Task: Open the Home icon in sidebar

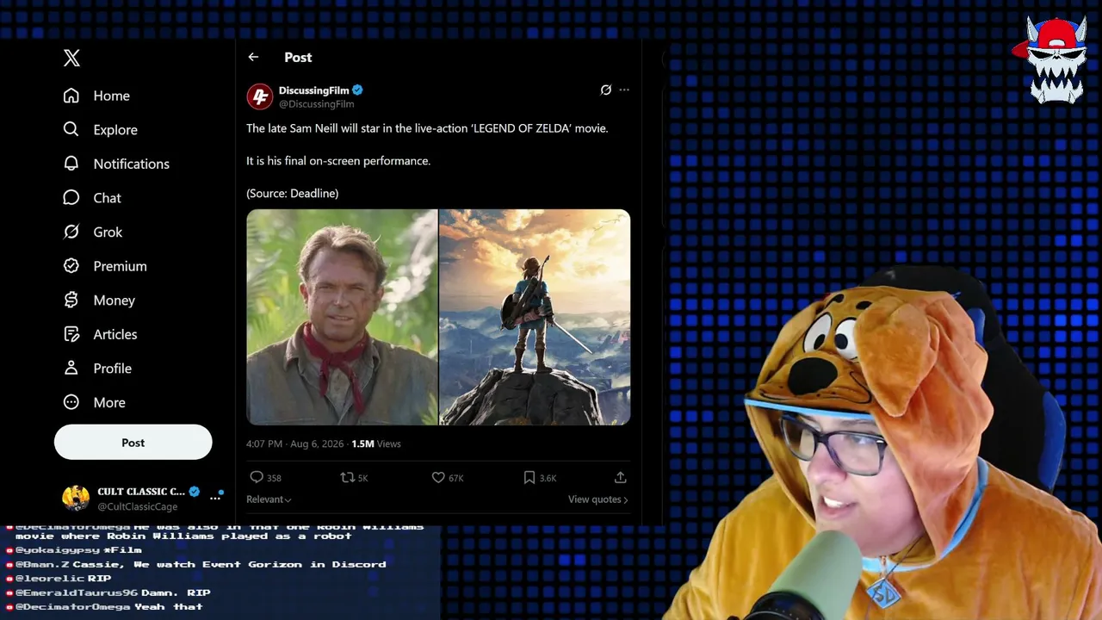Action: (x=71, y=96)
